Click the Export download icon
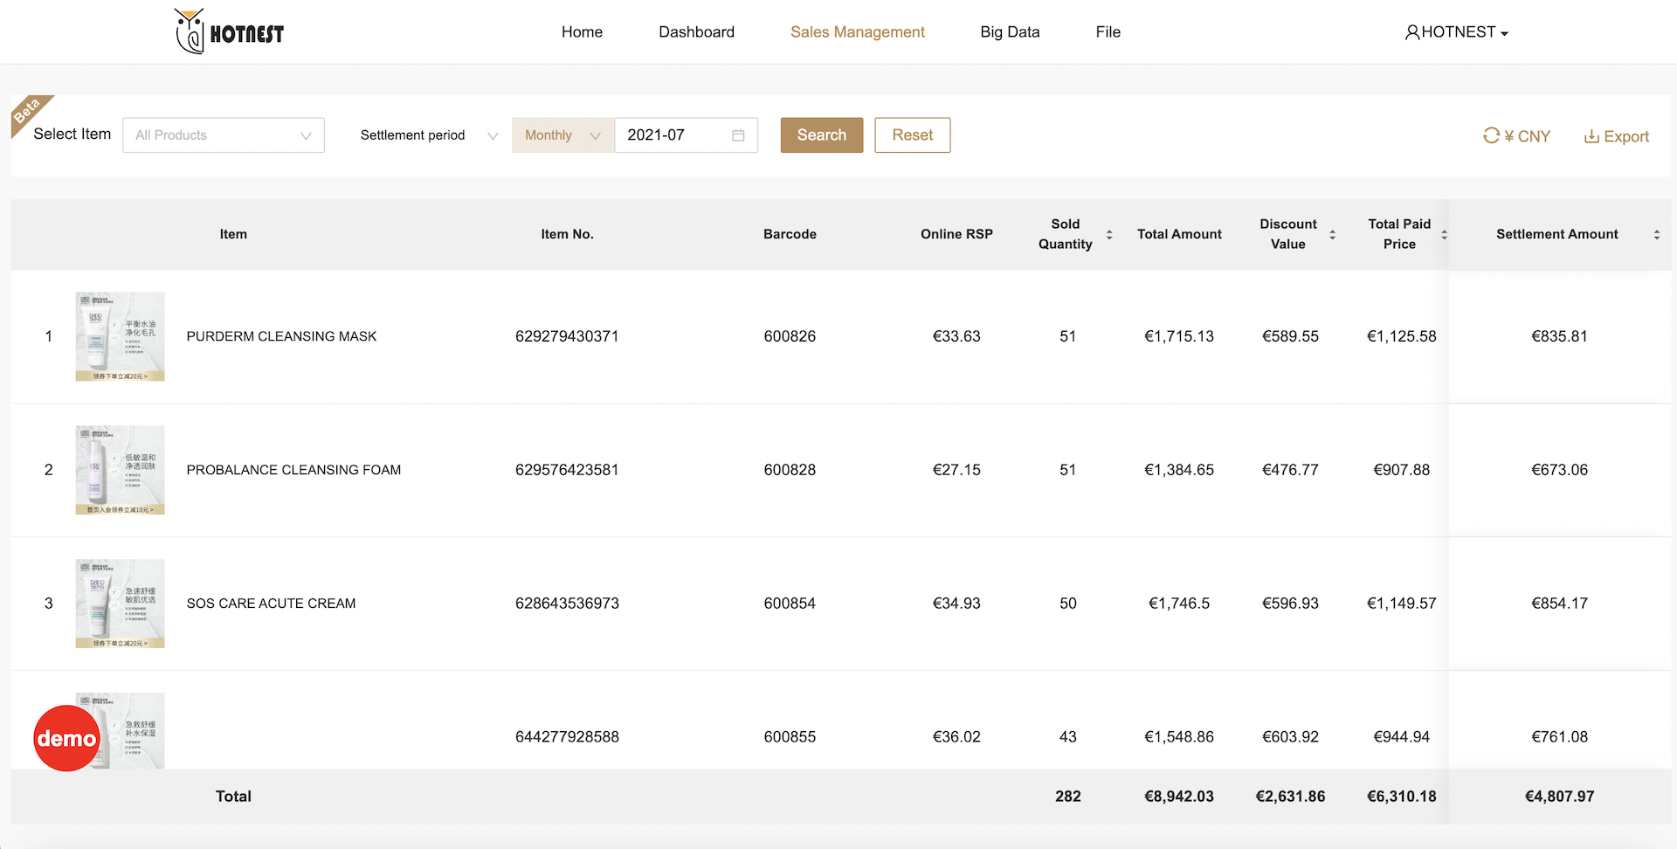Image resolution: width=1677 pixels, height=849 pixels. [1591, 136]
